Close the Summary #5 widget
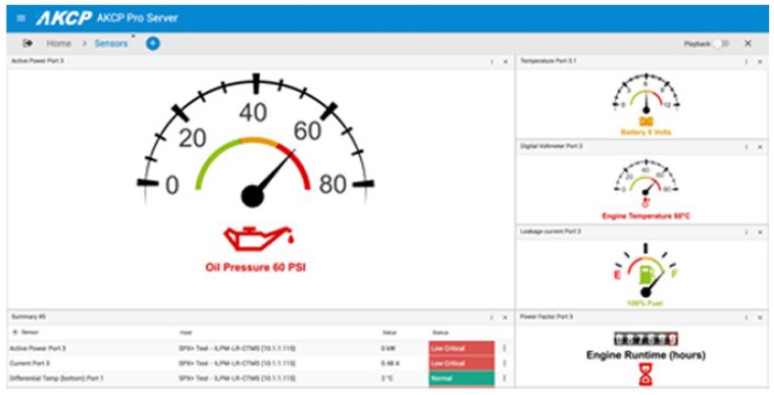 click(x=505, y=318)
